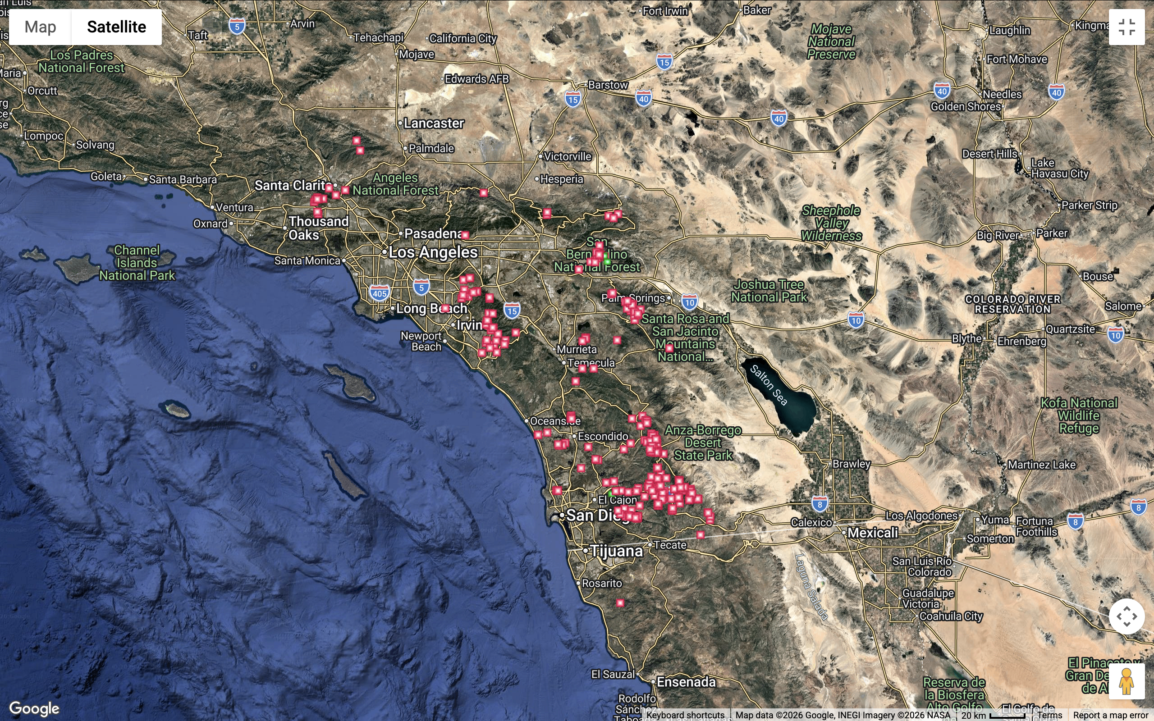This screenshot has width=1154, height=721.
Task: Exit fullscreen map view
Action: click(x=1127, y=27)
